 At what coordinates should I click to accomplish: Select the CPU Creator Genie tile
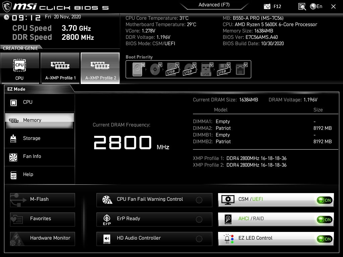point(20,68)
